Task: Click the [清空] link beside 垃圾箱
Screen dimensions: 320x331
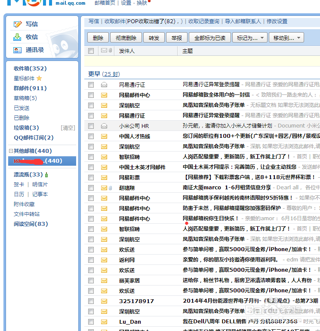Action: (68, 128)
